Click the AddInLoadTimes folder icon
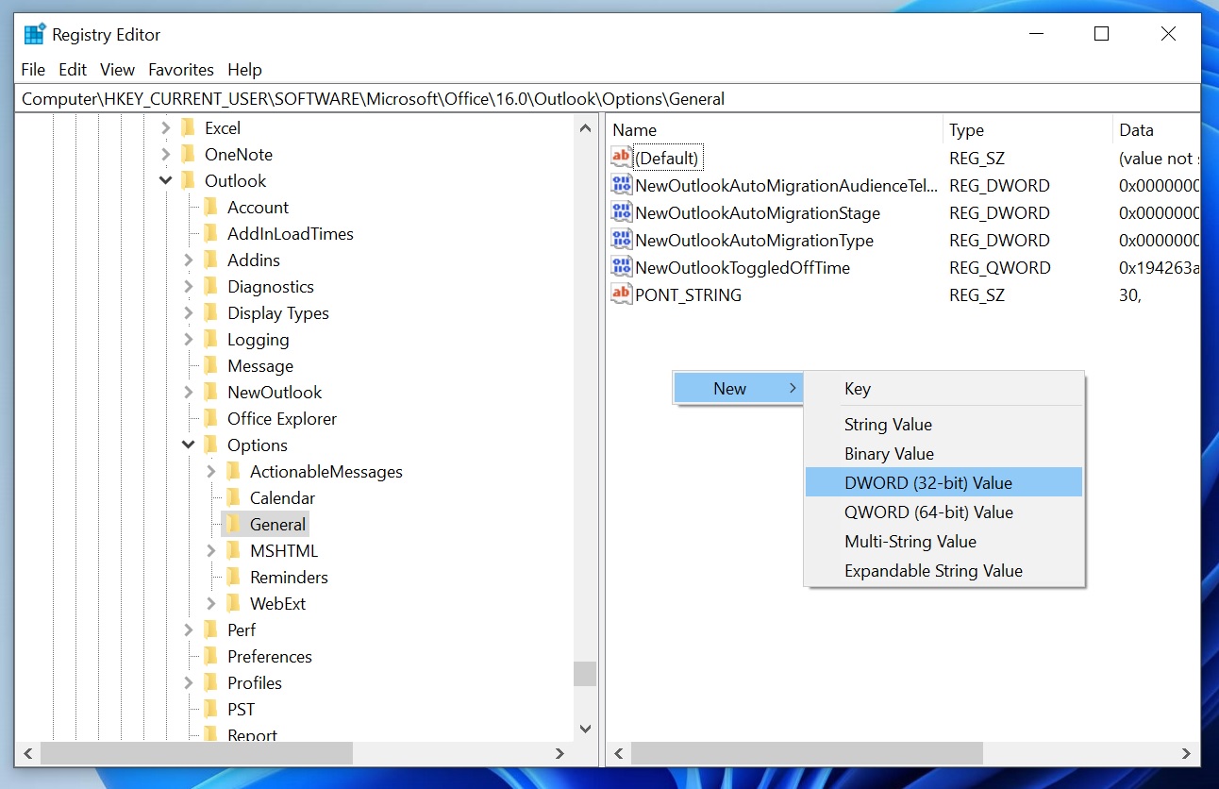 (210, 234)
